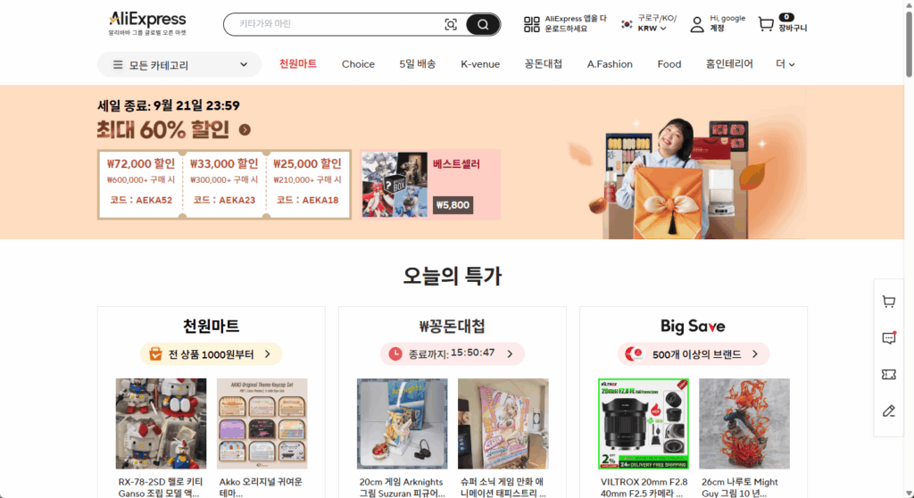The width and height of the screenshot is (914, 498).
Task: Open the shopping cart icon in header
Action: 766,24
